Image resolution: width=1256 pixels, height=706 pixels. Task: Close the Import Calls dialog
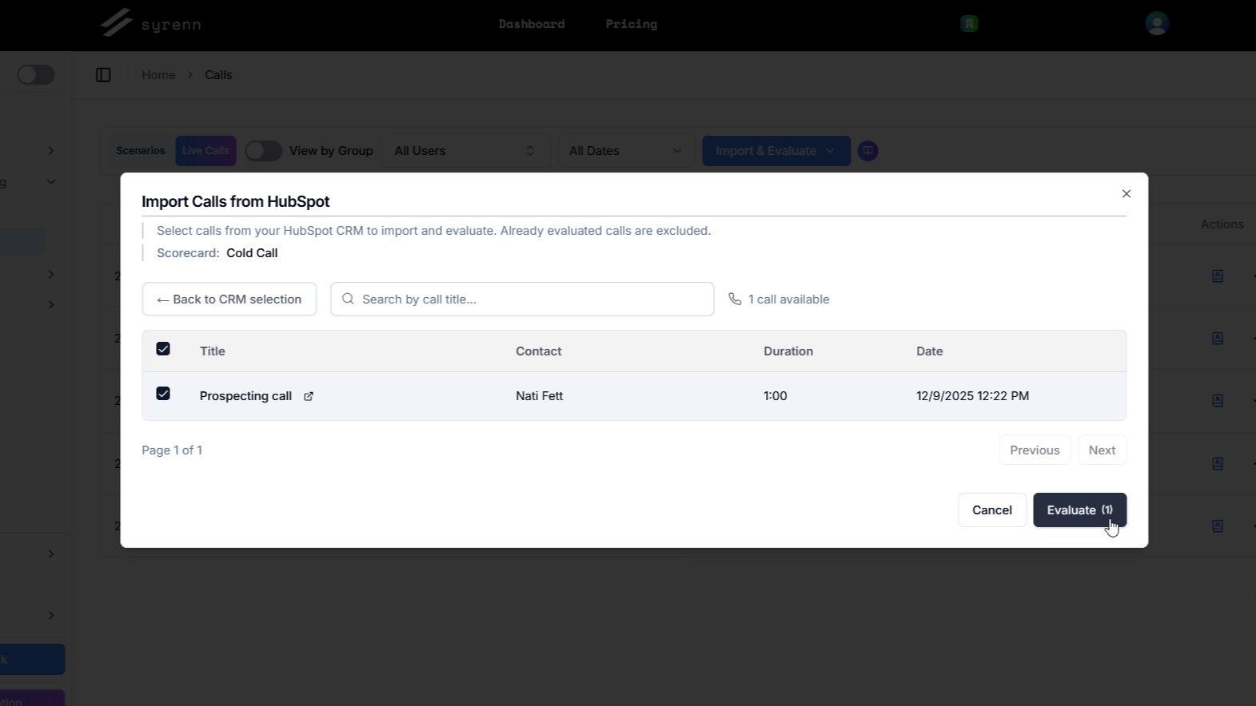pyautogui.click(x=1126, y=193)
